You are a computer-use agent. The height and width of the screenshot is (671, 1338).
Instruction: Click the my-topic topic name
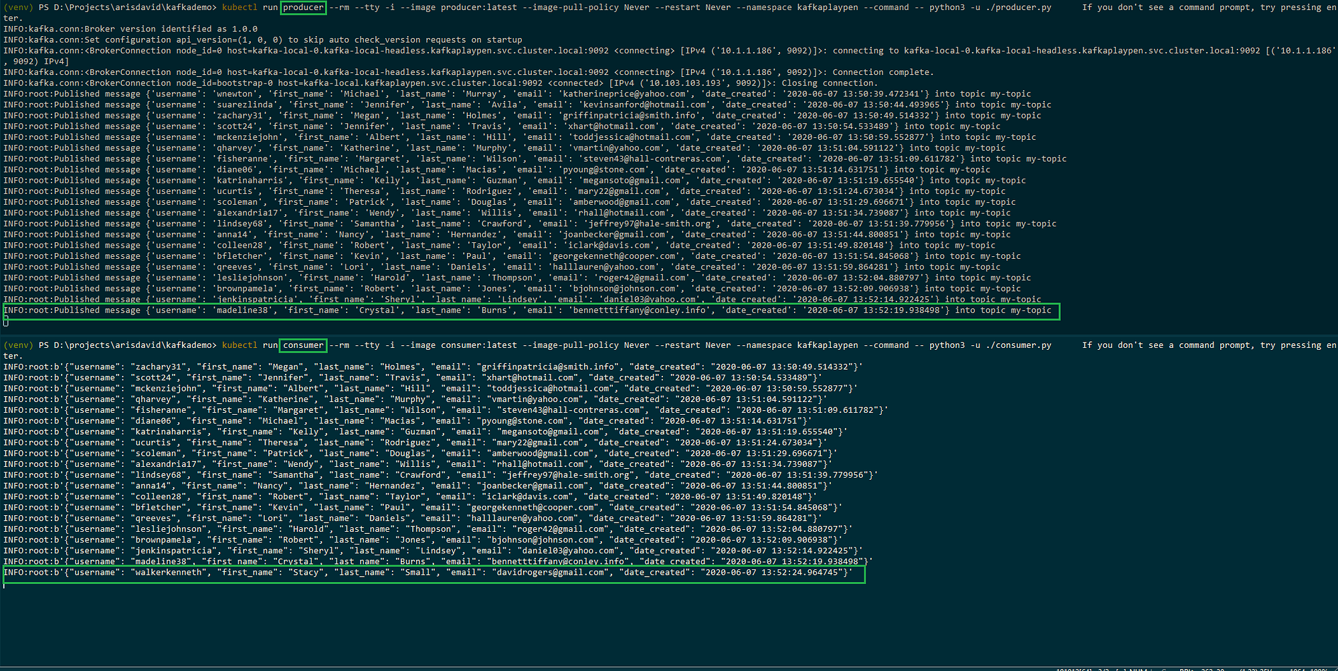coord(1032,310)
